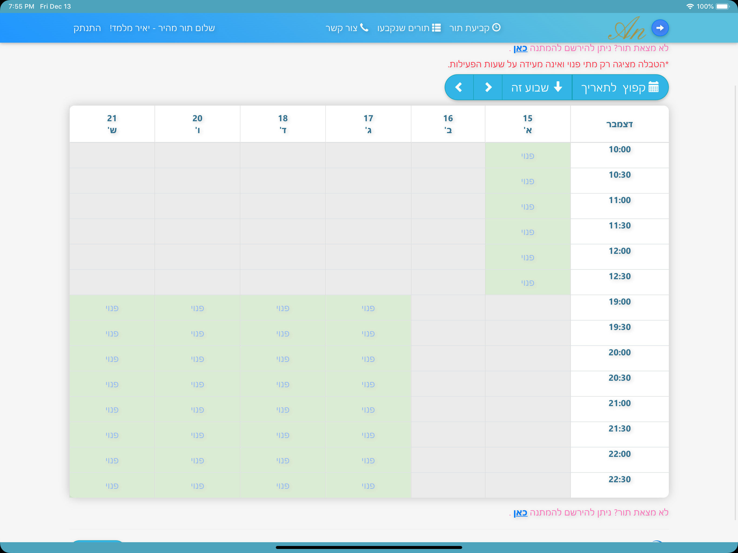Open קפוץ לתאריך date picker button
738x553 pixels.
(620, 87)
